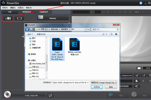Open the 帮助(H) menu
This screenshot has width=151, height=100.
click(x=29, y=8)
